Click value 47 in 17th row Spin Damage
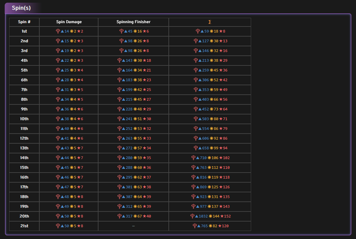 point(67,187)
